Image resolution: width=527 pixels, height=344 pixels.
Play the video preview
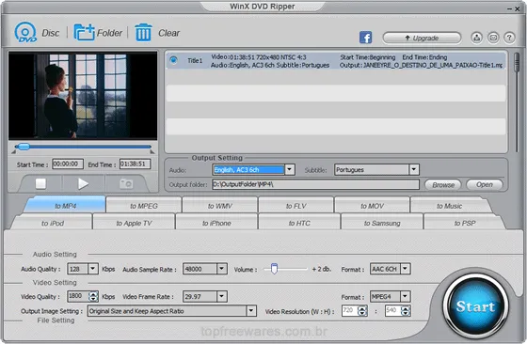tap(83, 183)
